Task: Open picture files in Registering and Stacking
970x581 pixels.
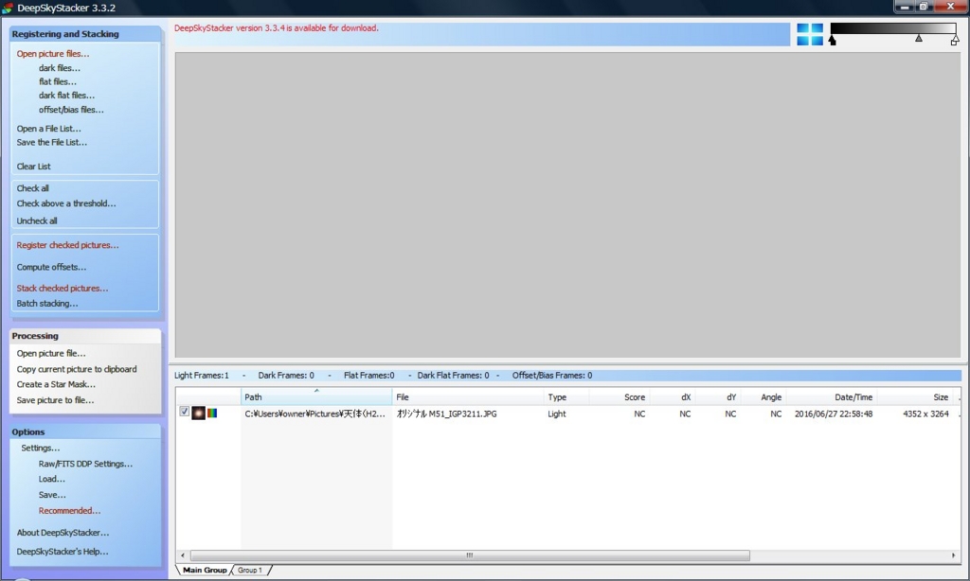Action: pos(53,54)
